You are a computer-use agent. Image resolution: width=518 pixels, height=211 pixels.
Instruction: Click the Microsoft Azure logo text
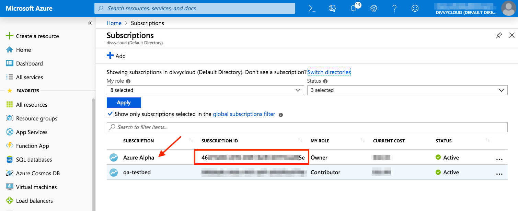[x=29, y=8]
